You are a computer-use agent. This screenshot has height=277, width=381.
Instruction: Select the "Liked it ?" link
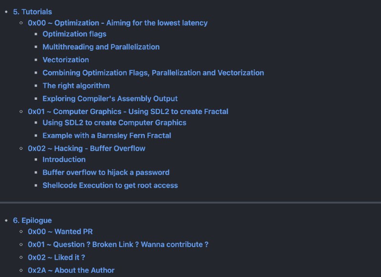point(56,258)
